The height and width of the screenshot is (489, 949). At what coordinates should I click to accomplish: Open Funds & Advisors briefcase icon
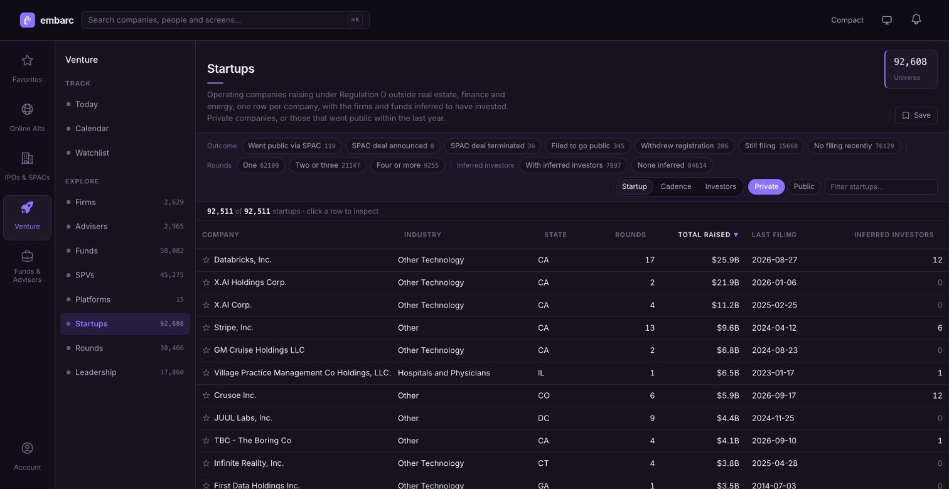(27, 256)
